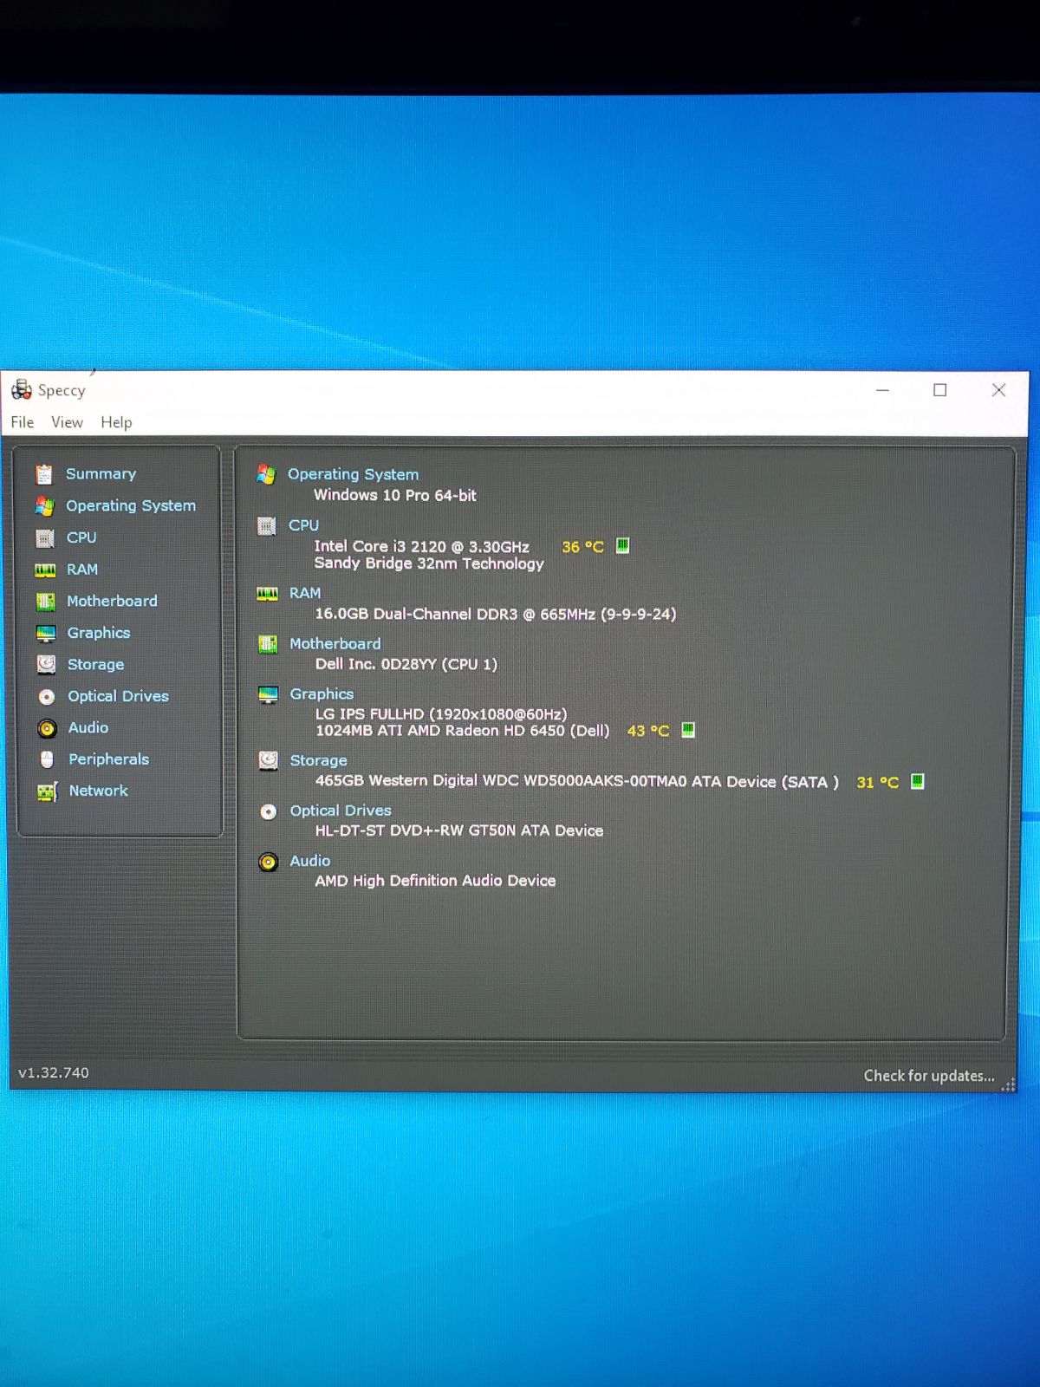The width and height of the screenshot is (1040, 1387).
Task: Click the green CPU temperature indicator icon
Action: click(x=622, y=545)
